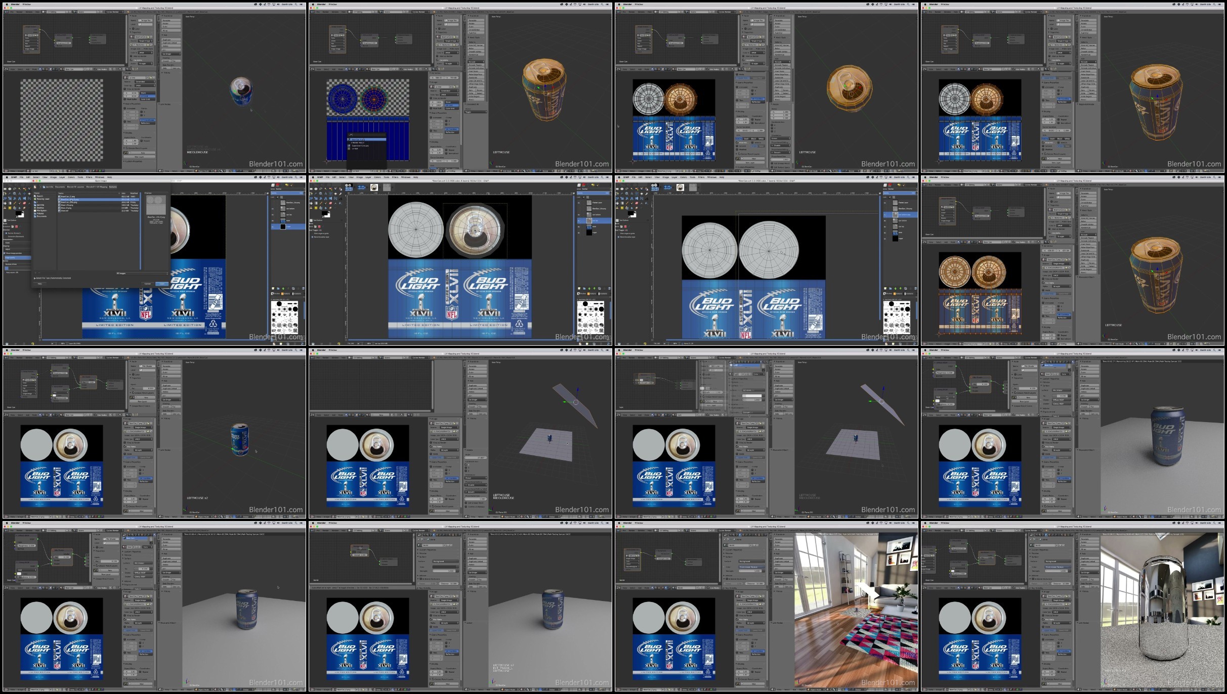The width and height of the screenshot is (1227, 694).
Task: Click Cancel button in GIMP Open Image dialog
Action: (147, 284)
